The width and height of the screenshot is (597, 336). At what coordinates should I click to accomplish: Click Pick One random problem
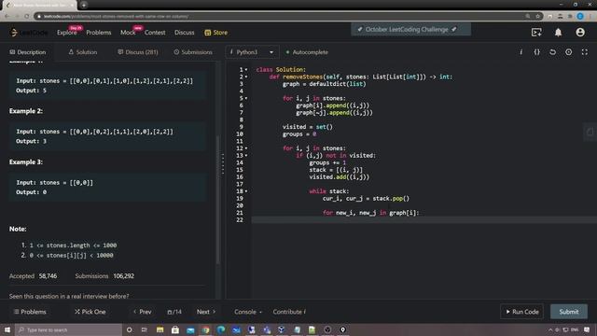[x=90, y=312]
